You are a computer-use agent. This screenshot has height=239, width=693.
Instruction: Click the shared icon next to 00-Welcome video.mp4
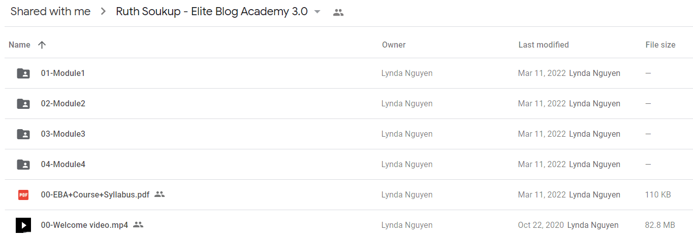tap(138, 225)
